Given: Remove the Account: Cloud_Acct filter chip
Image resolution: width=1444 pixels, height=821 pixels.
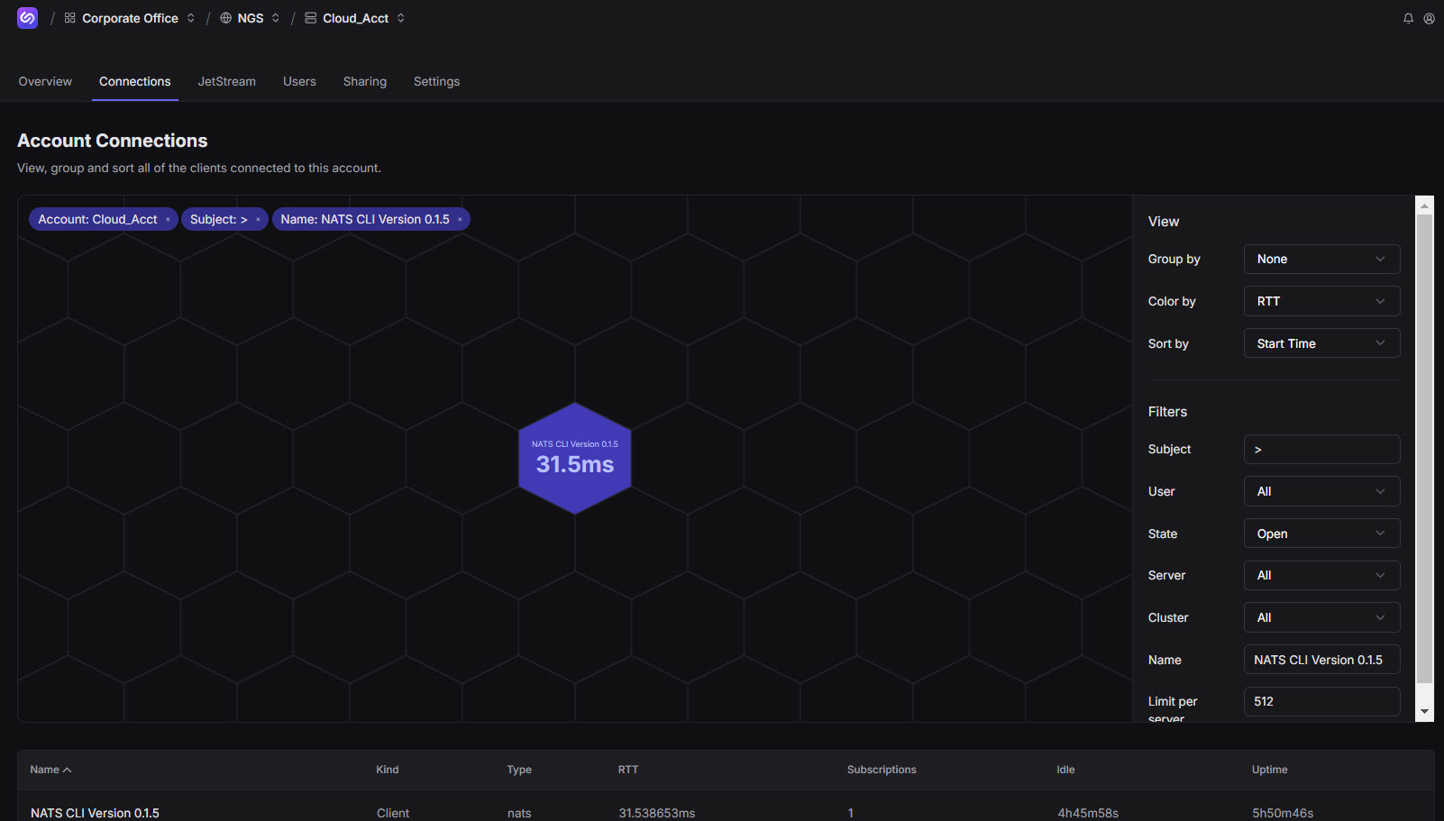Looking at the screenshot, I should point(168,220).
